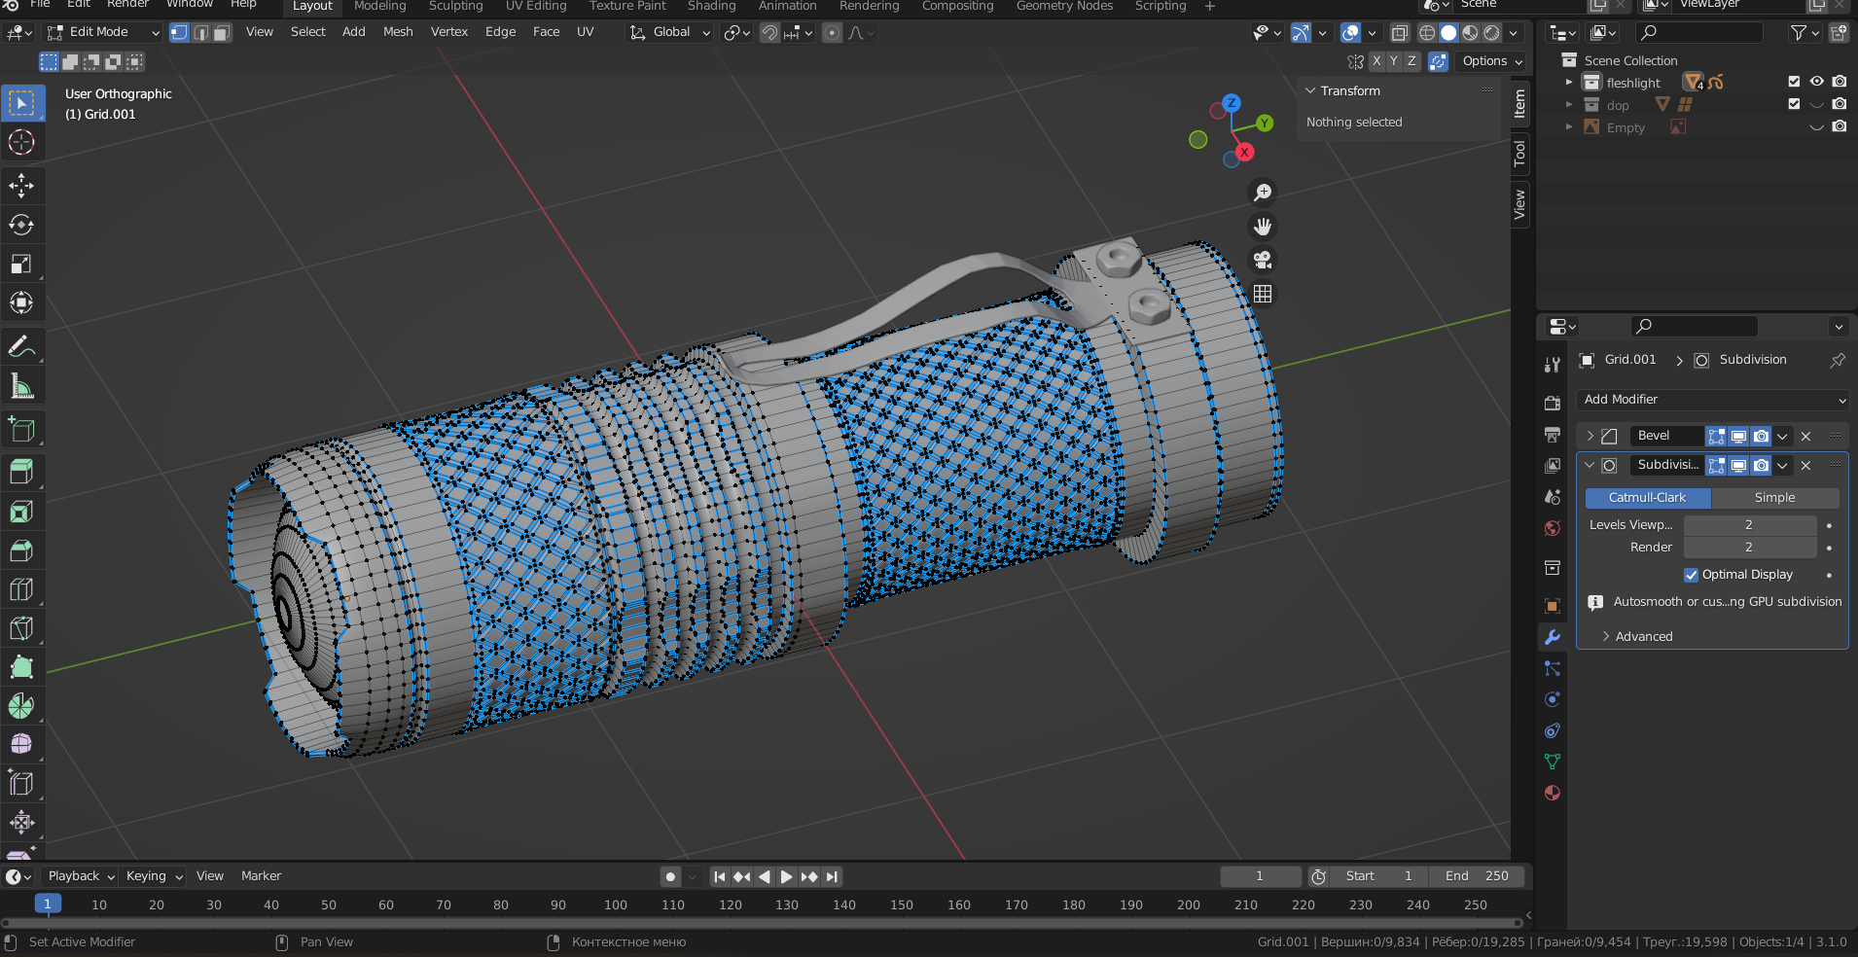Uncheck the Optimal Display checkbox
Viewport: 1858px width, 957px height.
pyautogui.click(x=1691, y=575)
